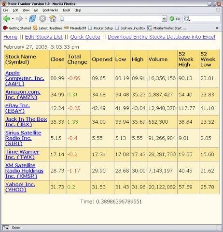The height and width of the screenshot is (232, 223).
Task: Expand the address bar URL dropdown
Action: coord(164,19)
